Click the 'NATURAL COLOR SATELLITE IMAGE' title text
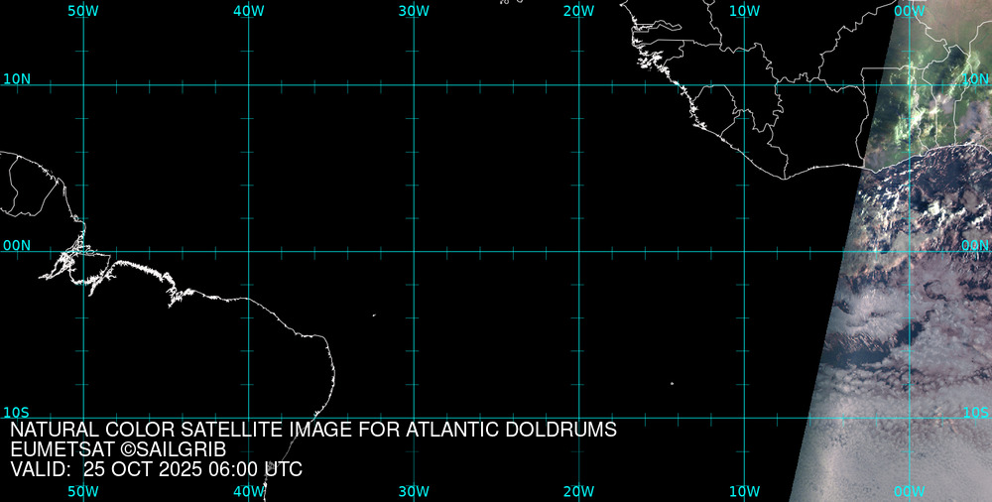Image resolution: width=992 pixels, height=502 pixels. [x=313, y=430]
